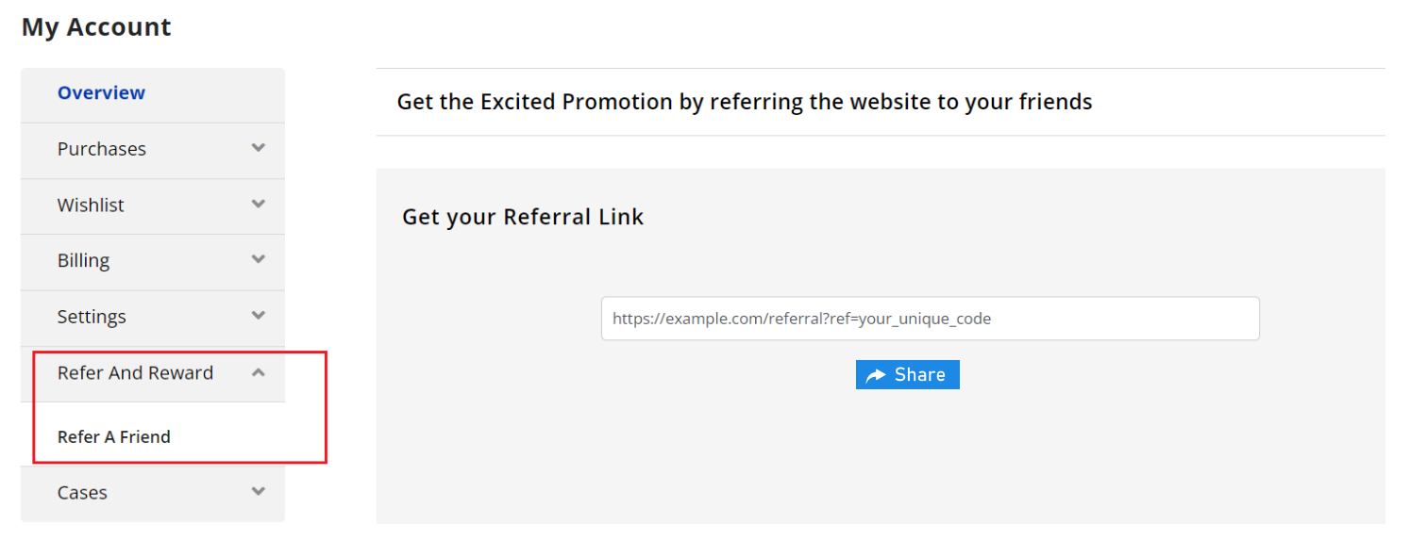Open the Refer A Friend submenu item
This screenshot has height=541, width=1410.
point(114,437)
